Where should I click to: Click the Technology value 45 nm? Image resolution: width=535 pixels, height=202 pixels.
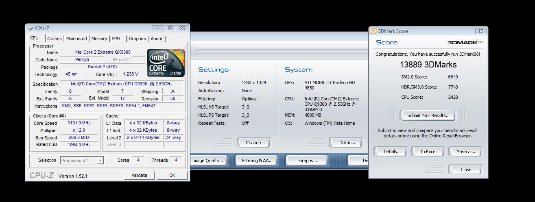(x=72, y=74)
